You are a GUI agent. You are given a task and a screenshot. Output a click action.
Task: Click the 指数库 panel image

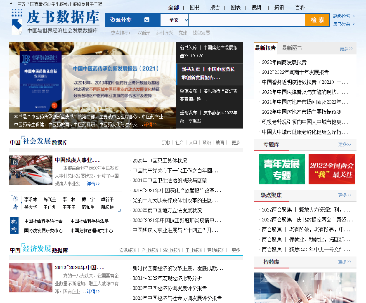coord(305,287)
